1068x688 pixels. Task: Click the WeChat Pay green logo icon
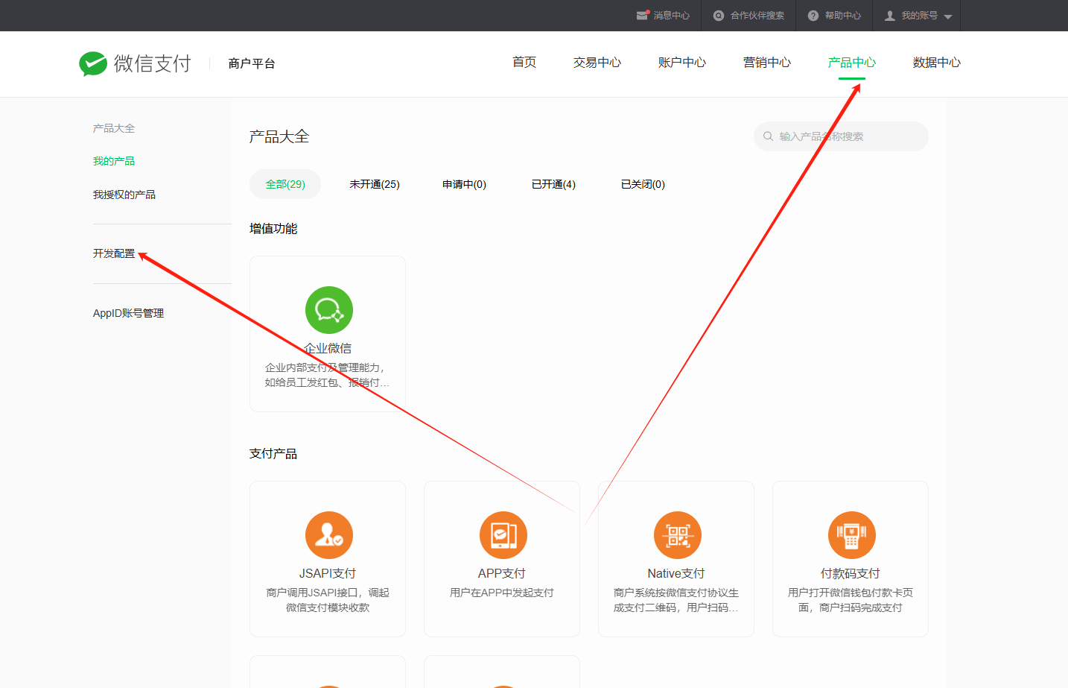93,64
